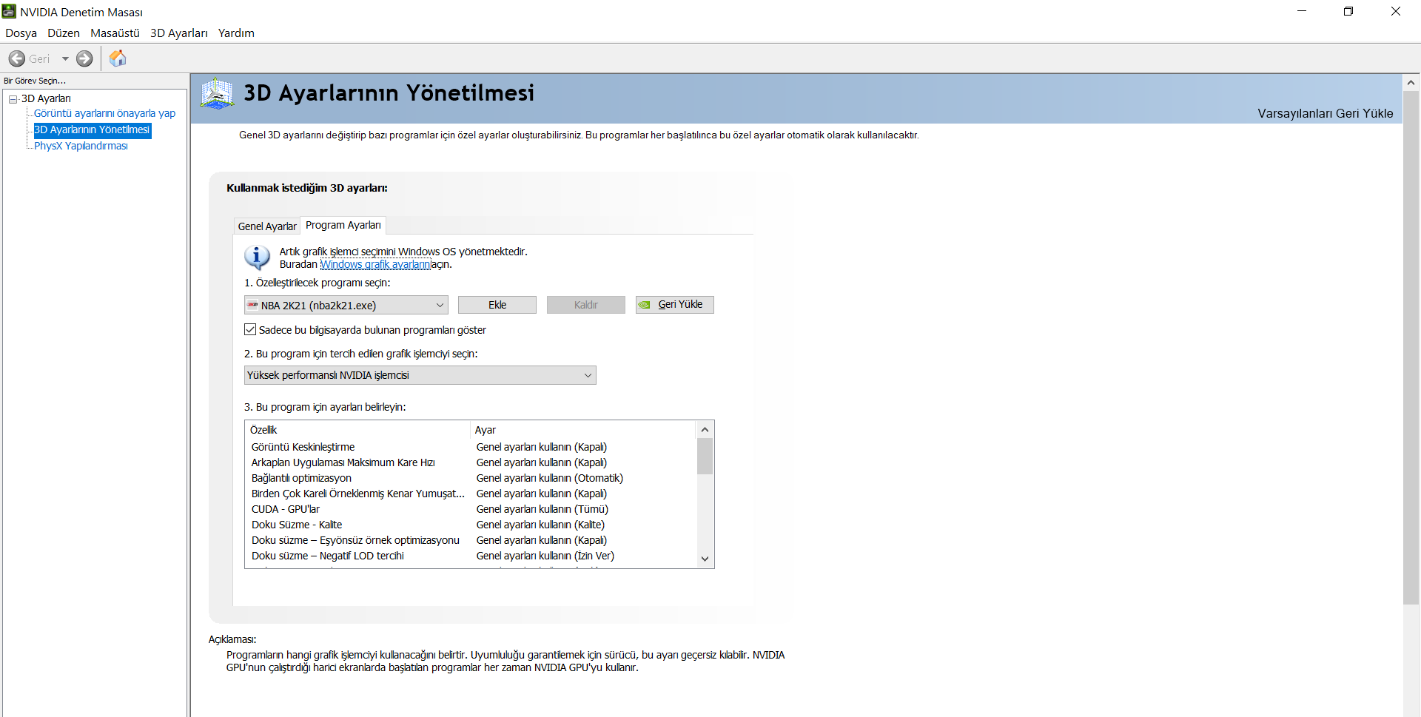Viewport: 1421px width, 717px height.
Task: Click the Ayar column header
Action: coord(583,430)
